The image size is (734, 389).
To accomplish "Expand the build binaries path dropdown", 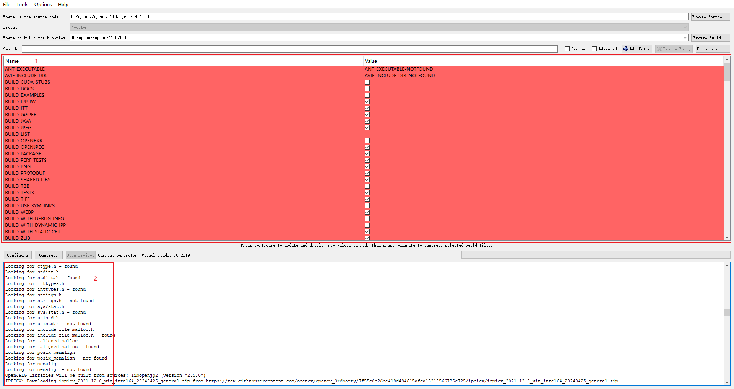I will tap(685, 37).
